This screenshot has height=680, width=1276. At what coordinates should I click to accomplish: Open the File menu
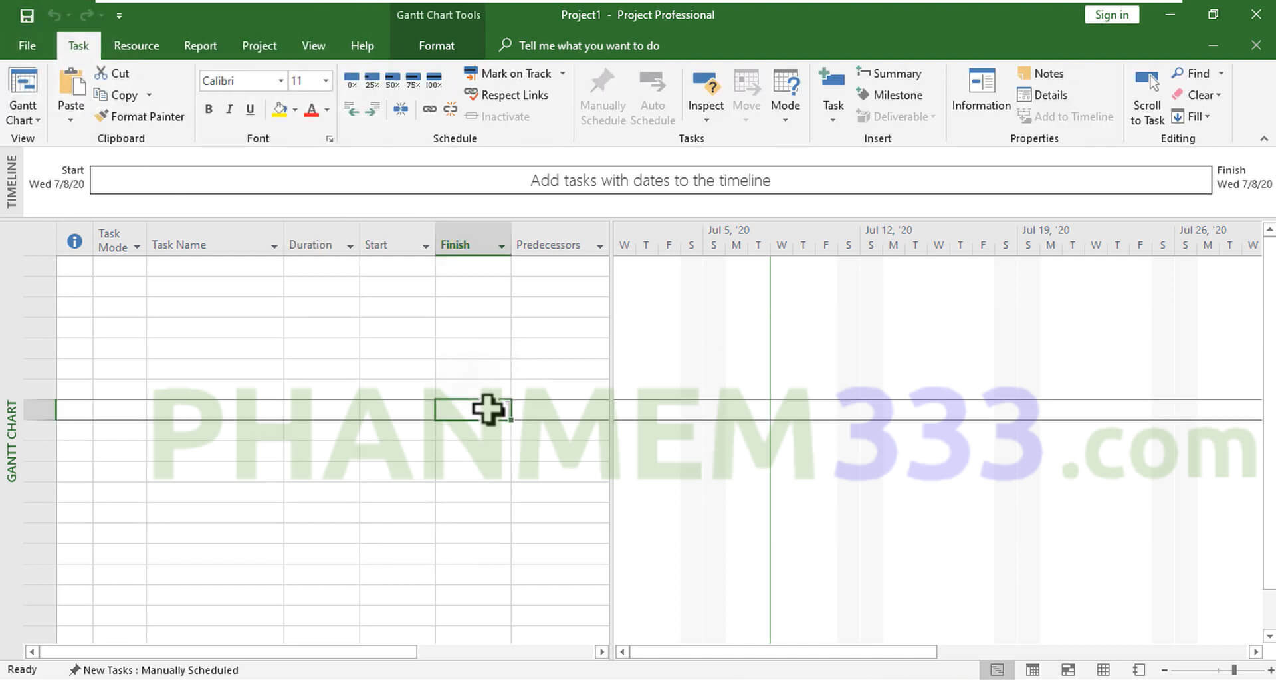pos(27,45)
